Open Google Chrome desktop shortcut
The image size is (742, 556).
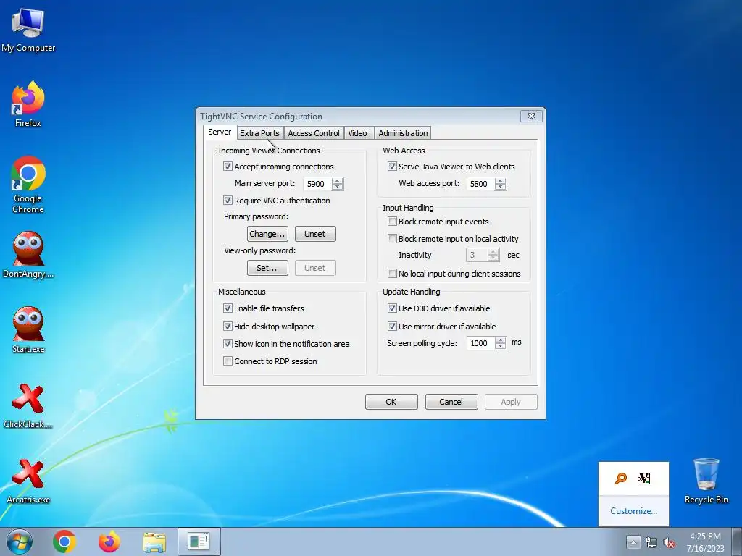pyautogui.click(x=28, y=185)
